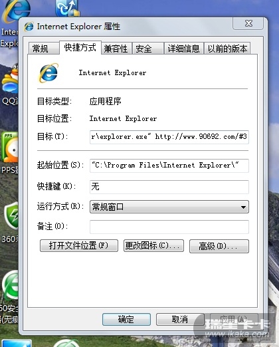Click the large IE logo inside the dialog
The image size is (279, 347).
[x=48, y=73]
